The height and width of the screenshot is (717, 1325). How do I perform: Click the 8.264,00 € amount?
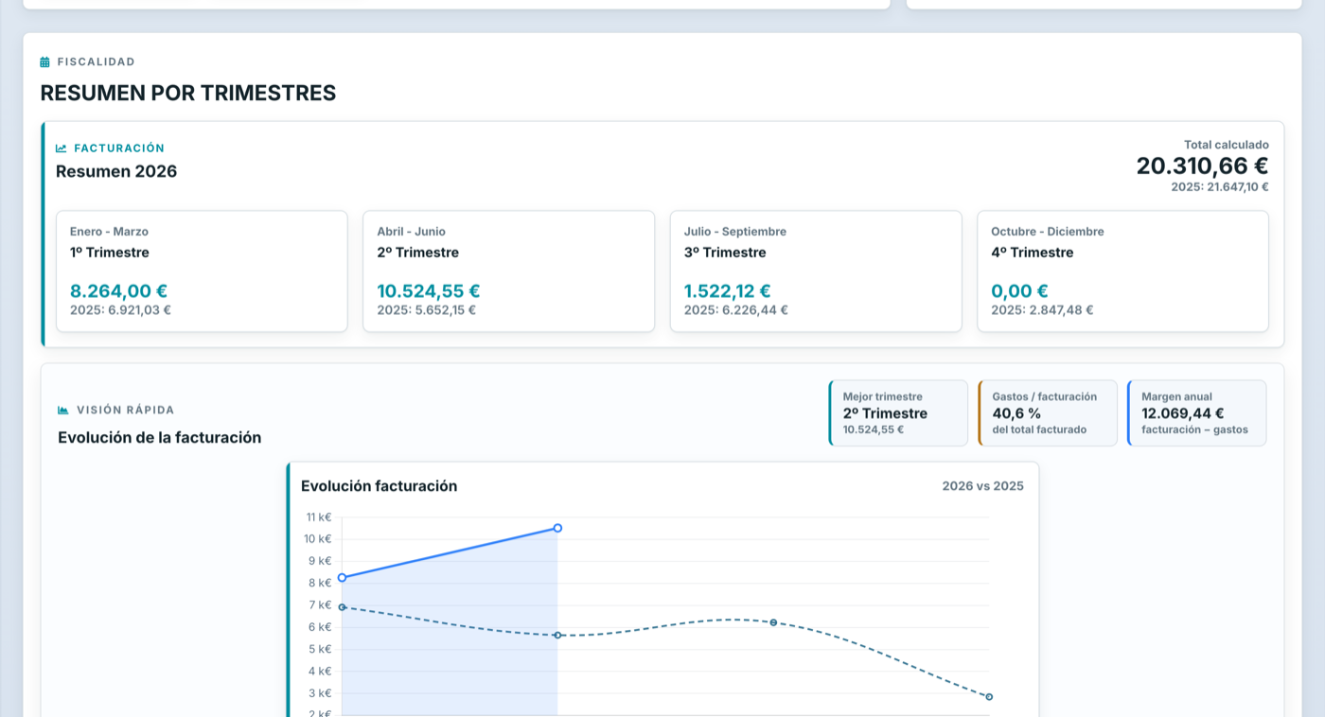[118, 291]
